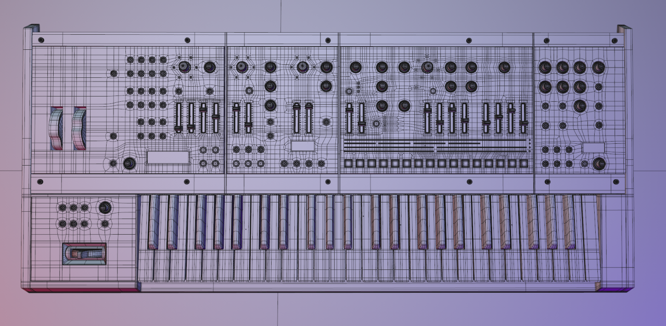Click the rightmost slider above the sequencer buttons
The width and height of the screenshot is (666, 326).
523,118
